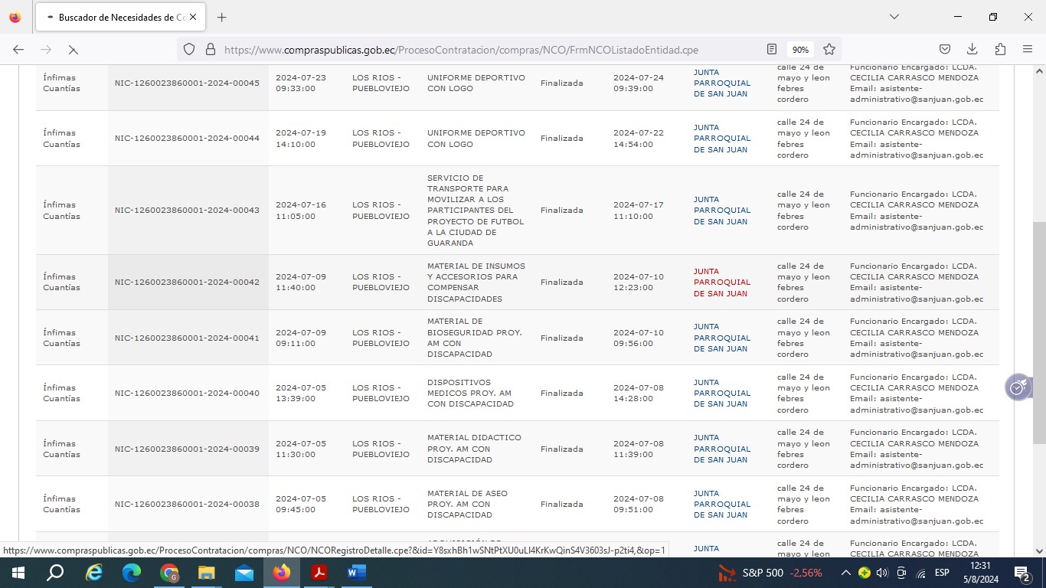Screen dimensions: 1046x588
Task: Open the Firefox application menu
Action: (1028, 49)
